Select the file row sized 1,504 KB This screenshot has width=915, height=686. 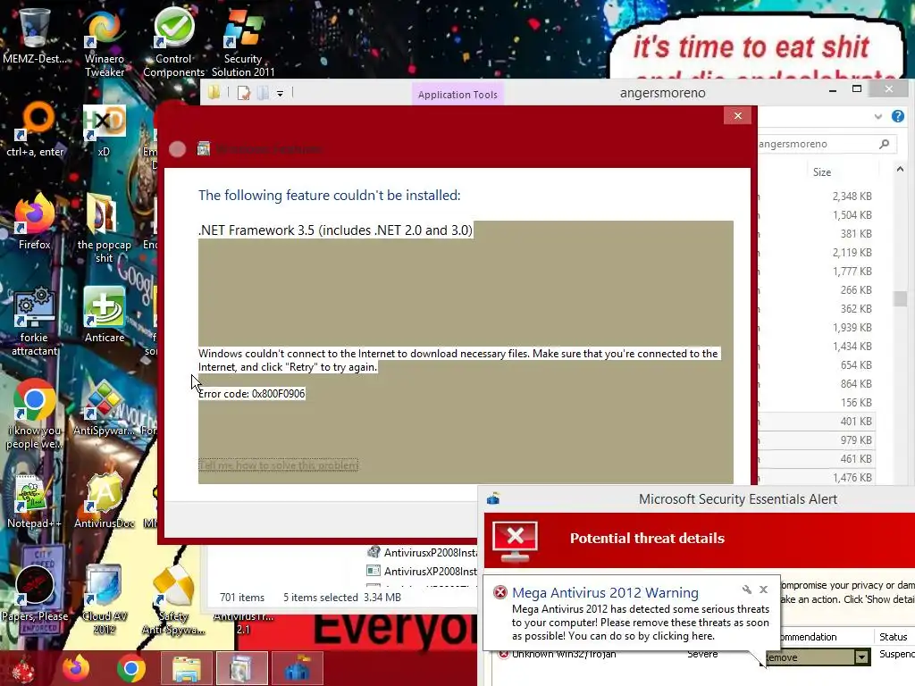[817, 214]
